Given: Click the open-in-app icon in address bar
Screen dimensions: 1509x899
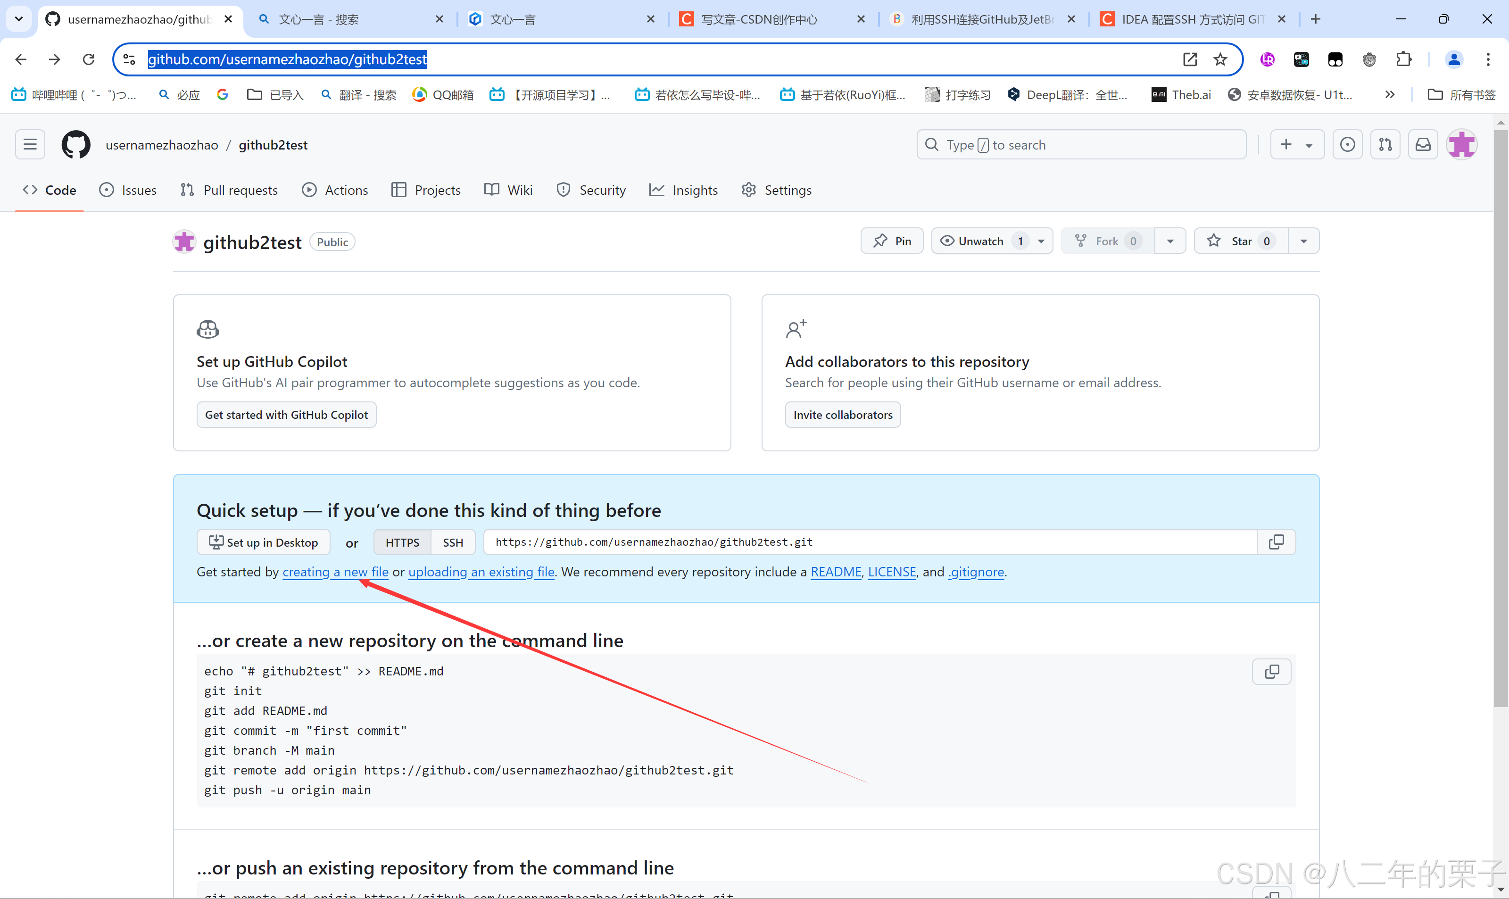Looking at the screenshot, I should (x=1190, y=59).
